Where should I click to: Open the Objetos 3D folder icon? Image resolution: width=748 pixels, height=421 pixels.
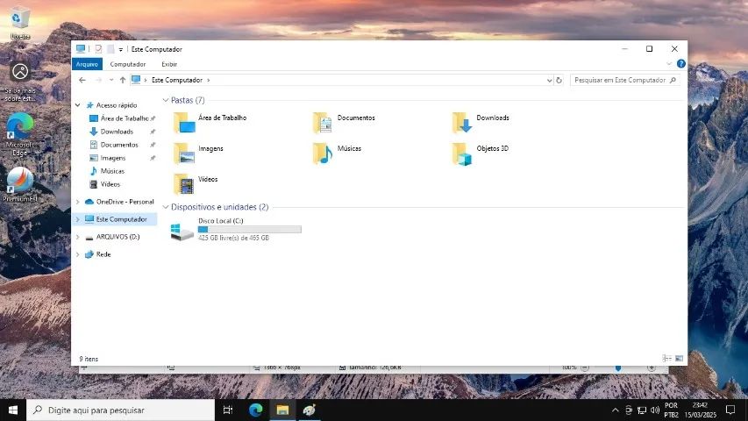pos(462,153)
